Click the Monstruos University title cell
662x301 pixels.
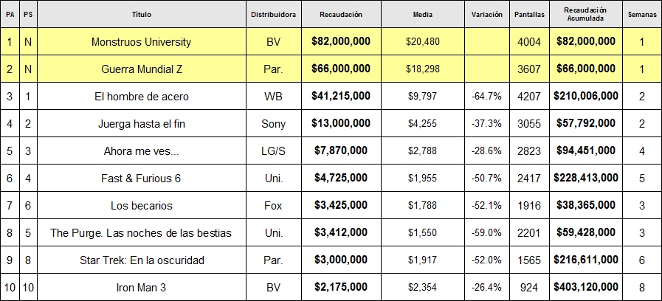(142, 42)
